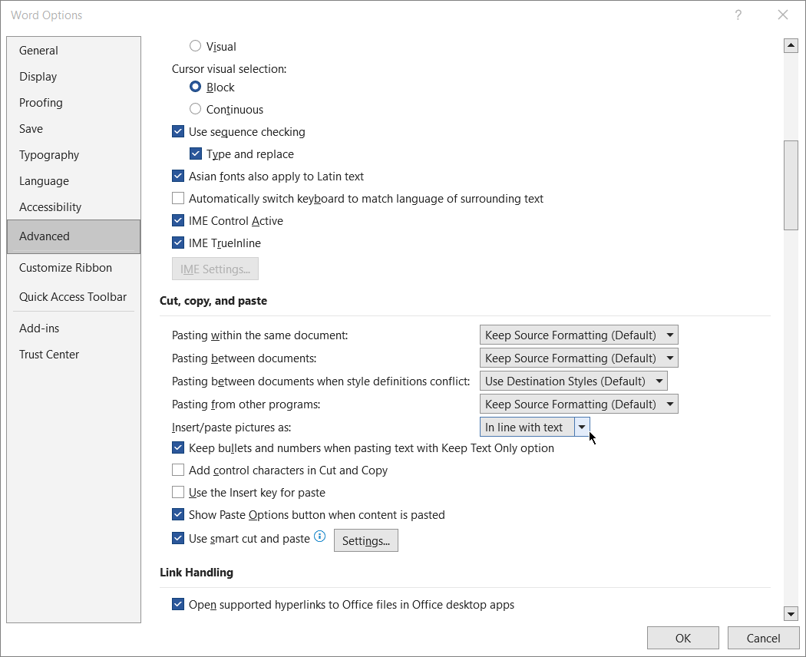Close the Word Options dialog

[783, 15]
